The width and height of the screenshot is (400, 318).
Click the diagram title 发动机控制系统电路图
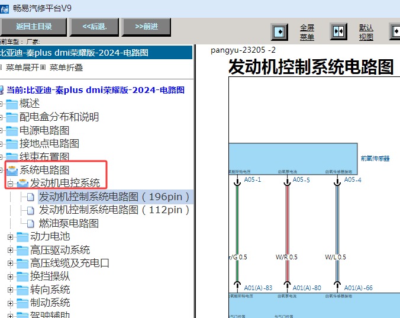tap(311, 67)
